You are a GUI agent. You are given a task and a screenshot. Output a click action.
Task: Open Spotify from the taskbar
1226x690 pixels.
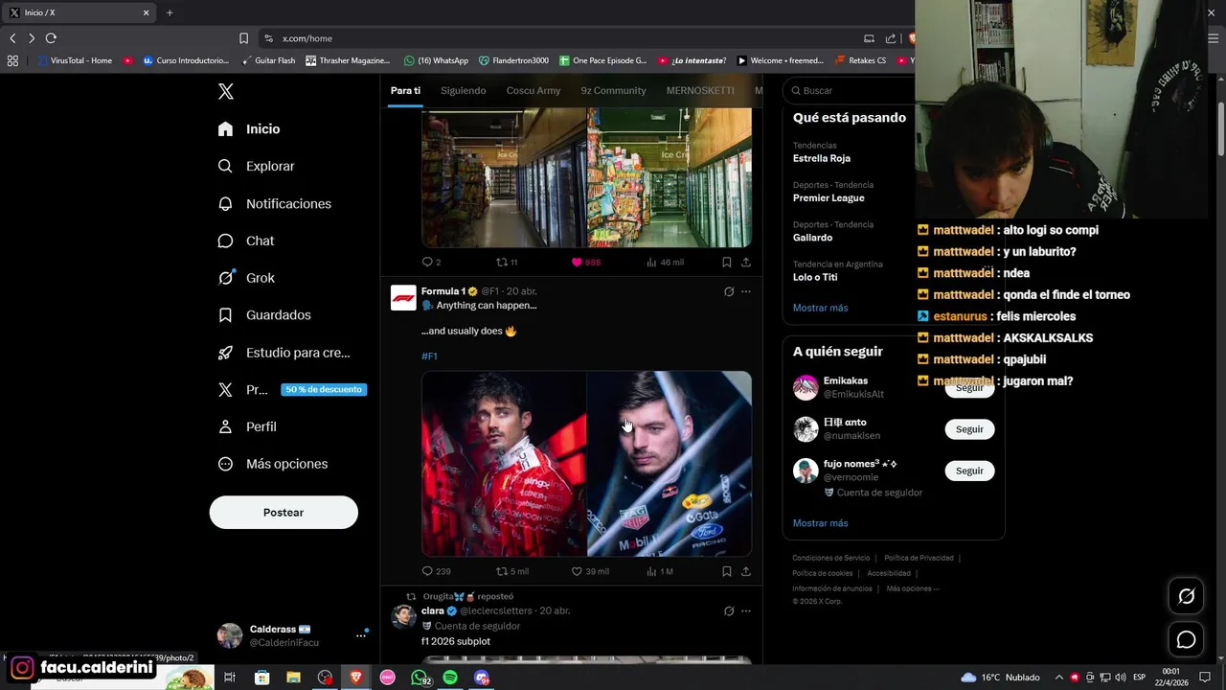click(x=450, y=678)
